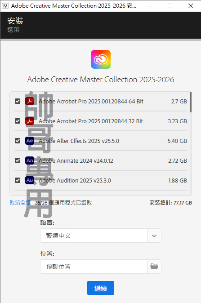The image size is (201, 303).
Task: Expand the 語言 dropdown arrow
Action: (154, 236)
